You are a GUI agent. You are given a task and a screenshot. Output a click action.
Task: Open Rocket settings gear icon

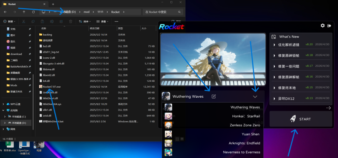pyautogui.click(x=322, y=26)
